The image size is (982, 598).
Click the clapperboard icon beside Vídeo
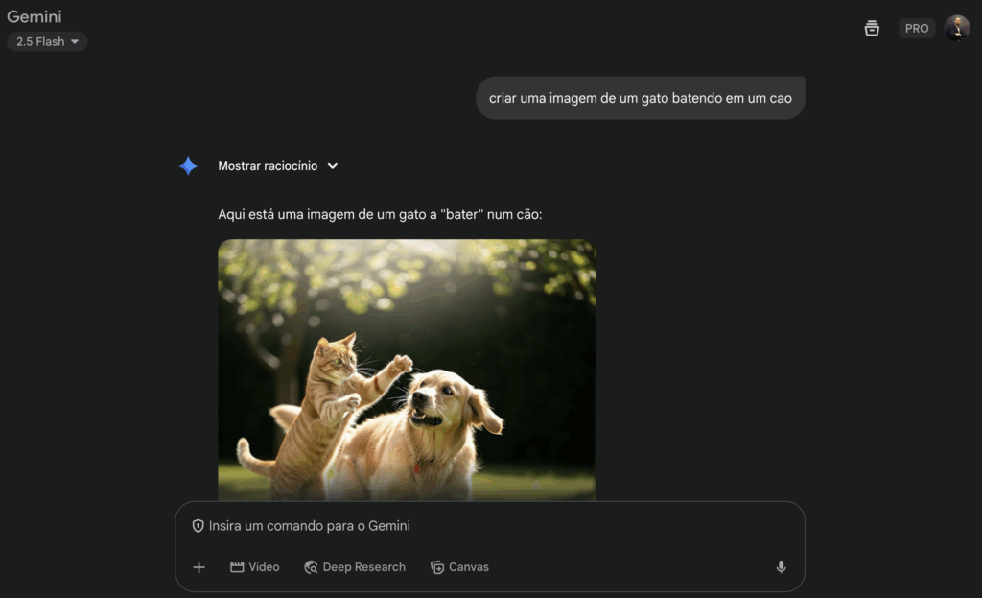(237, 567)
